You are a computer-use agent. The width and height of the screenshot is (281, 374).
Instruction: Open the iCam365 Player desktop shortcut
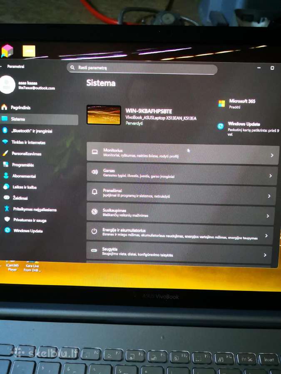click(12, 266)
